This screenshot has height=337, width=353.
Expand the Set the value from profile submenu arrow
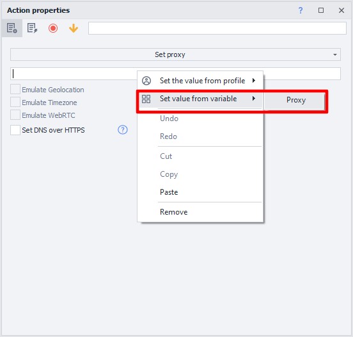(x=254, y=80)
